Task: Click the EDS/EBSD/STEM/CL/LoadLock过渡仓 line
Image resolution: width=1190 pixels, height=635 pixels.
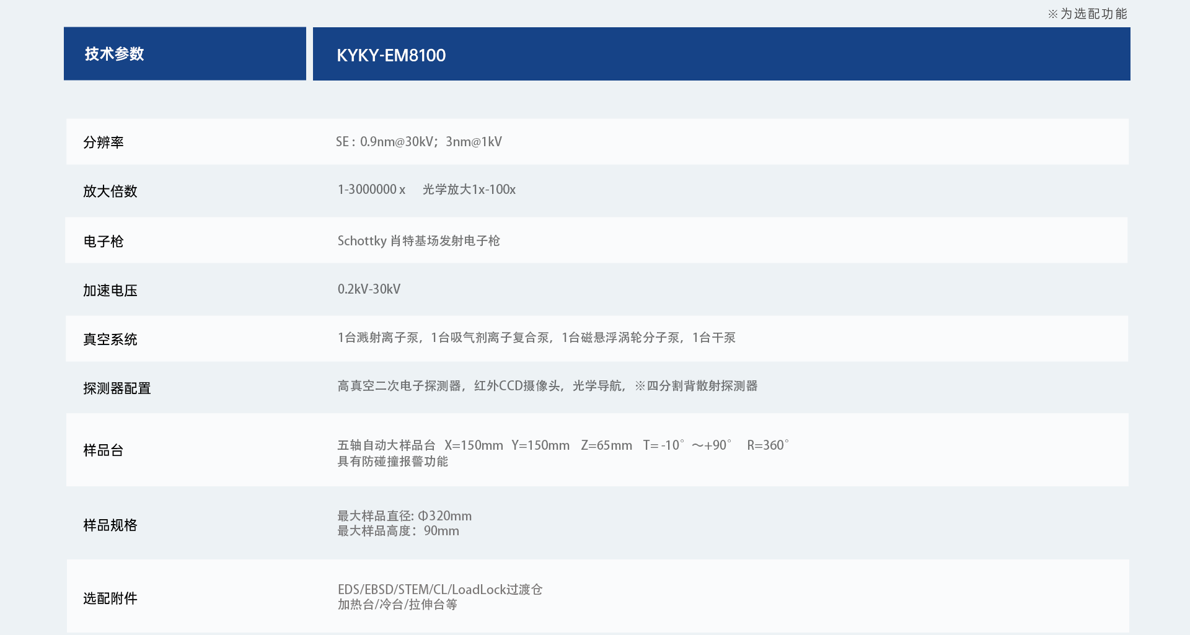Action: (440, 590)
